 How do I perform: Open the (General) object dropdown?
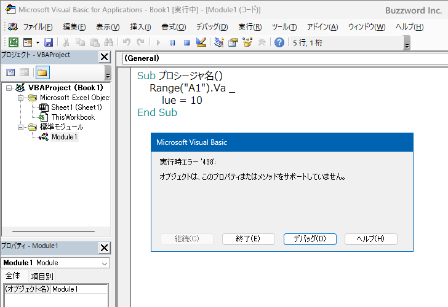285,58
